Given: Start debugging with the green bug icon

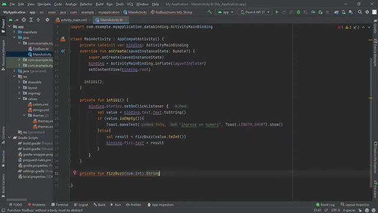Looking at the screenshot, I should 298,12.
